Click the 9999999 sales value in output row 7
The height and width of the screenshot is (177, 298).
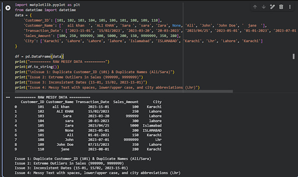(x=131, y=140)
